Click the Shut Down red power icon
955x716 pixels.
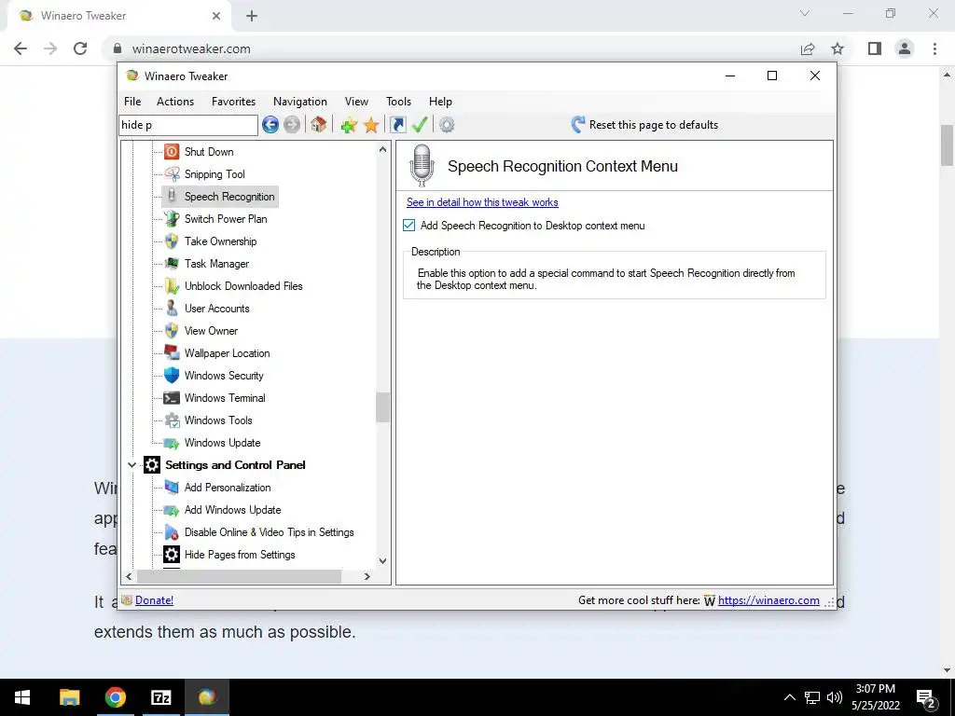[172, 152]
